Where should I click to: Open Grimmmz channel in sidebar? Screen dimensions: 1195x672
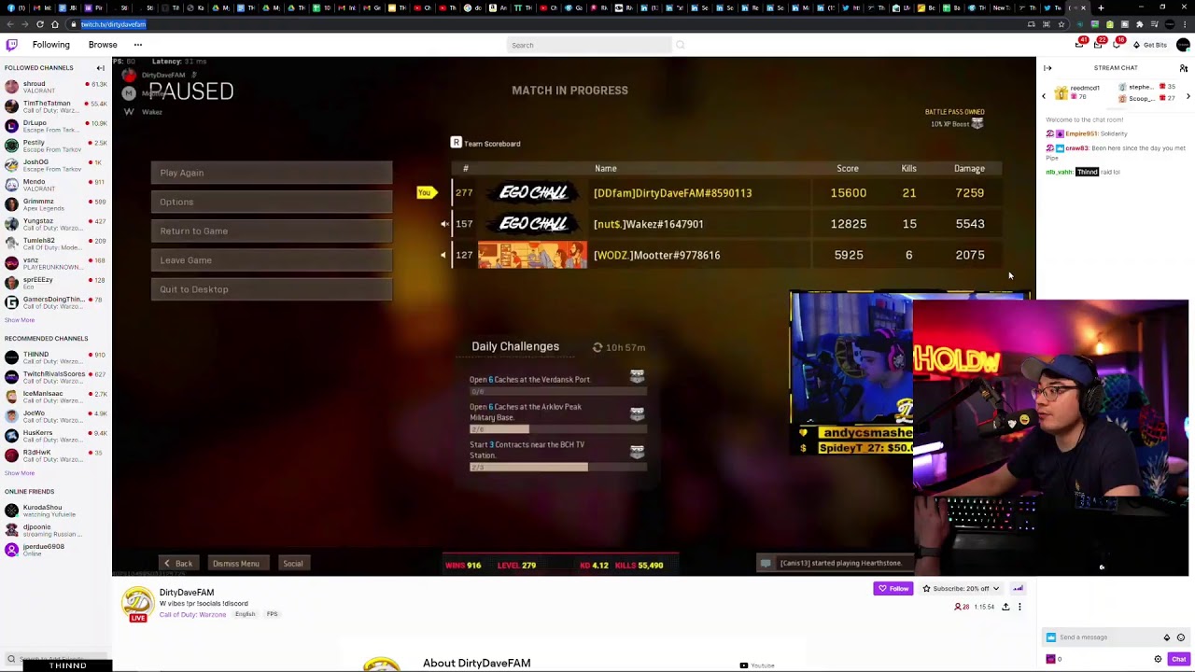54,204
